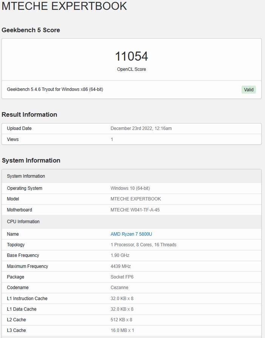Open the AMD Ryzen 7 5800U link
265x338 pixels.
tap(131, 234)
